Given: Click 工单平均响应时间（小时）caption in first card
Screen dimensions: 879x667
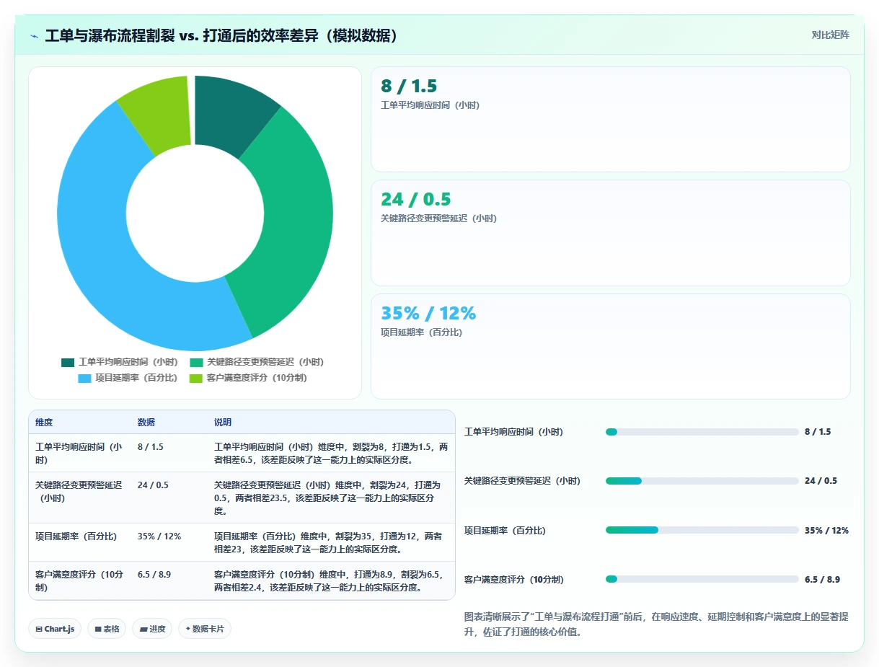Looking at the screenshot, I should point(430,105).
